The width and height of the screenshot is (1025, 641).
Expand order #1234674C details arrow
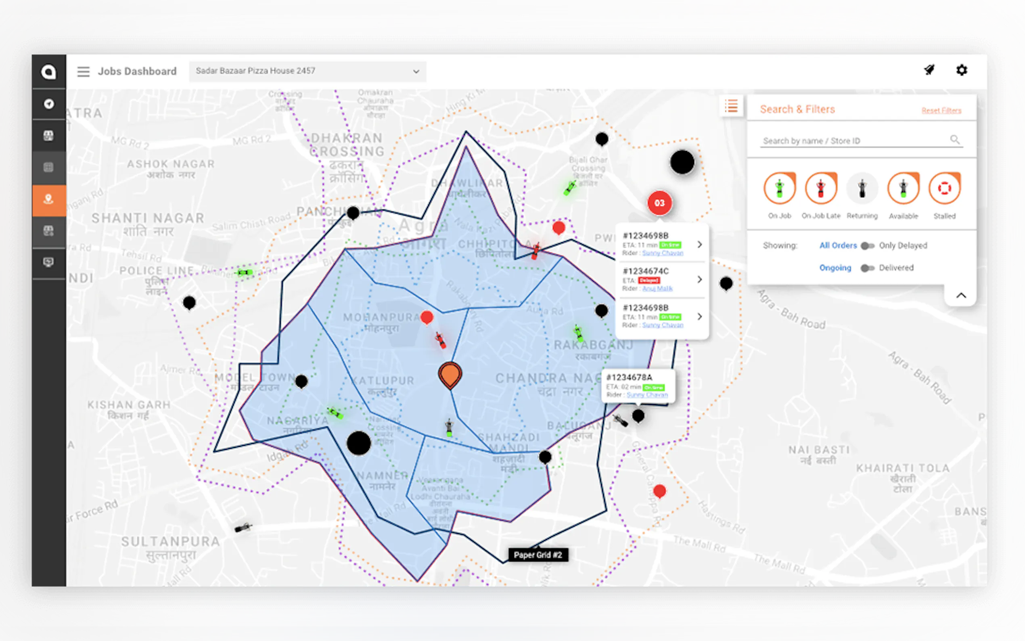point(700,279)
